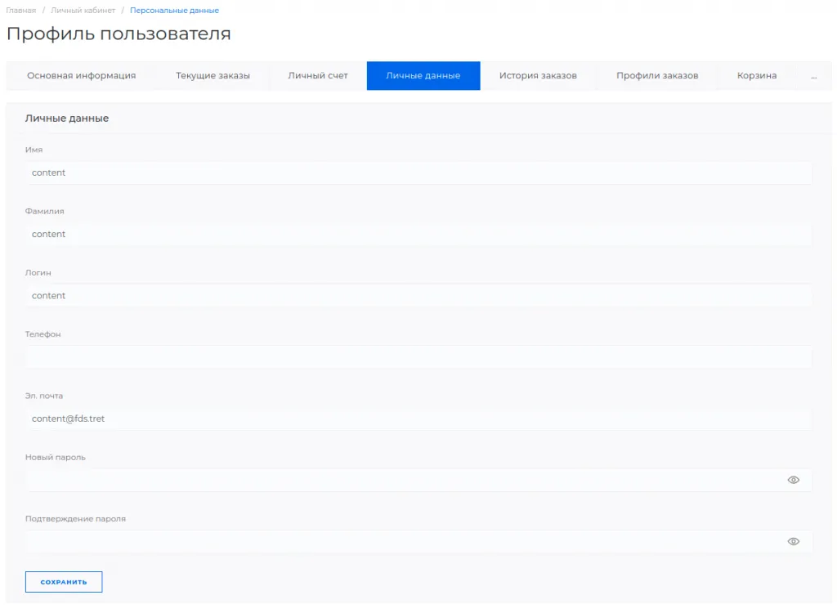Switch to the Корзина tab
The height and width of the screenshot is (613, 837).
point(756,76)
